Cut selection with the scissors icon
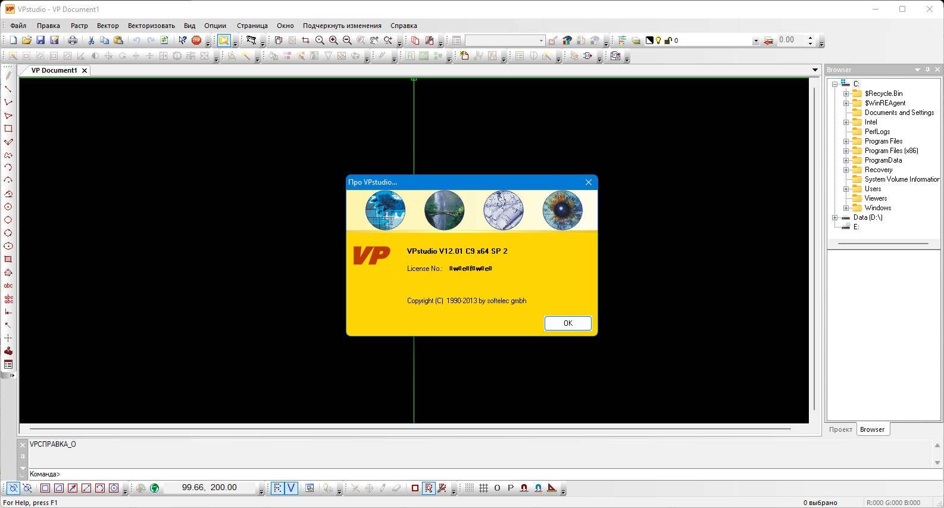Screen dimensions: 944x508 (x=91, y=40)
